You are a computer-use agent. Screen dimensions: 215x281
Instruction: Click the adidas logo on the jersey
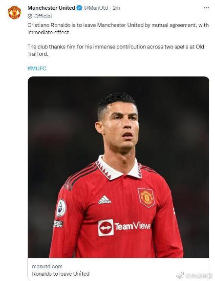[105, 199]
